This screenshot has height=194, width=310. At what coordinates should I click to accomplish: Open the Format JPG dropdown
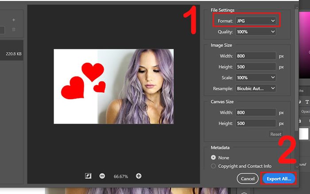click(x=256, y=21)
